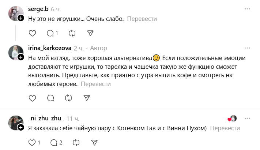Share _ni_zhu_zhu_'s comment
Viewport: 260px width, 150px height.
(x=94, y=142)
